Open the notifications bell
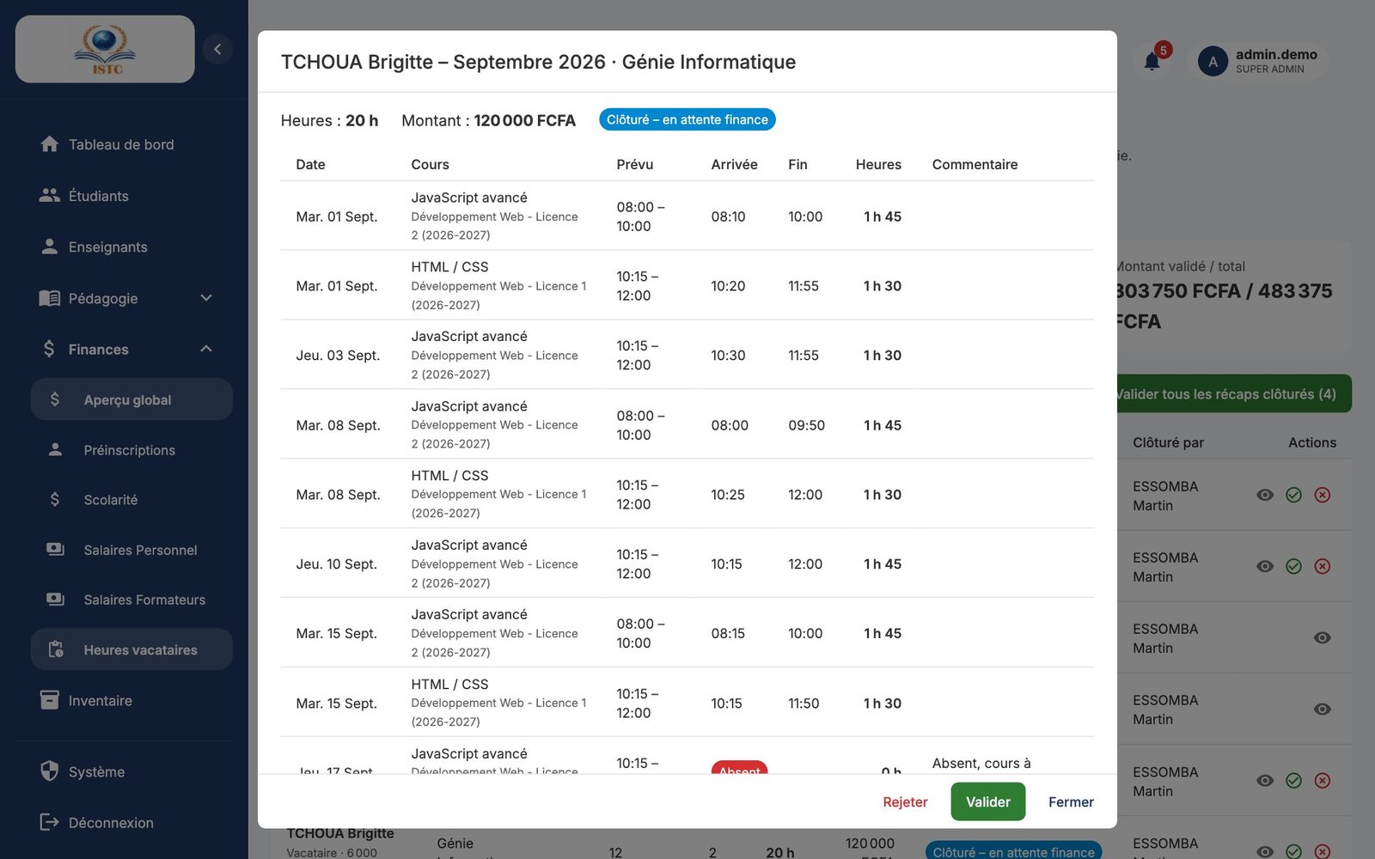 [1152, 61]
